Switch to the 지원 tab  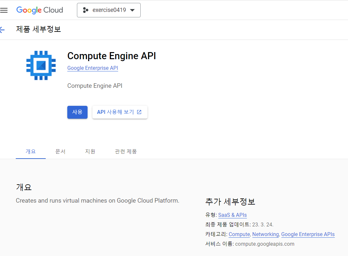(x=90, y=151)
